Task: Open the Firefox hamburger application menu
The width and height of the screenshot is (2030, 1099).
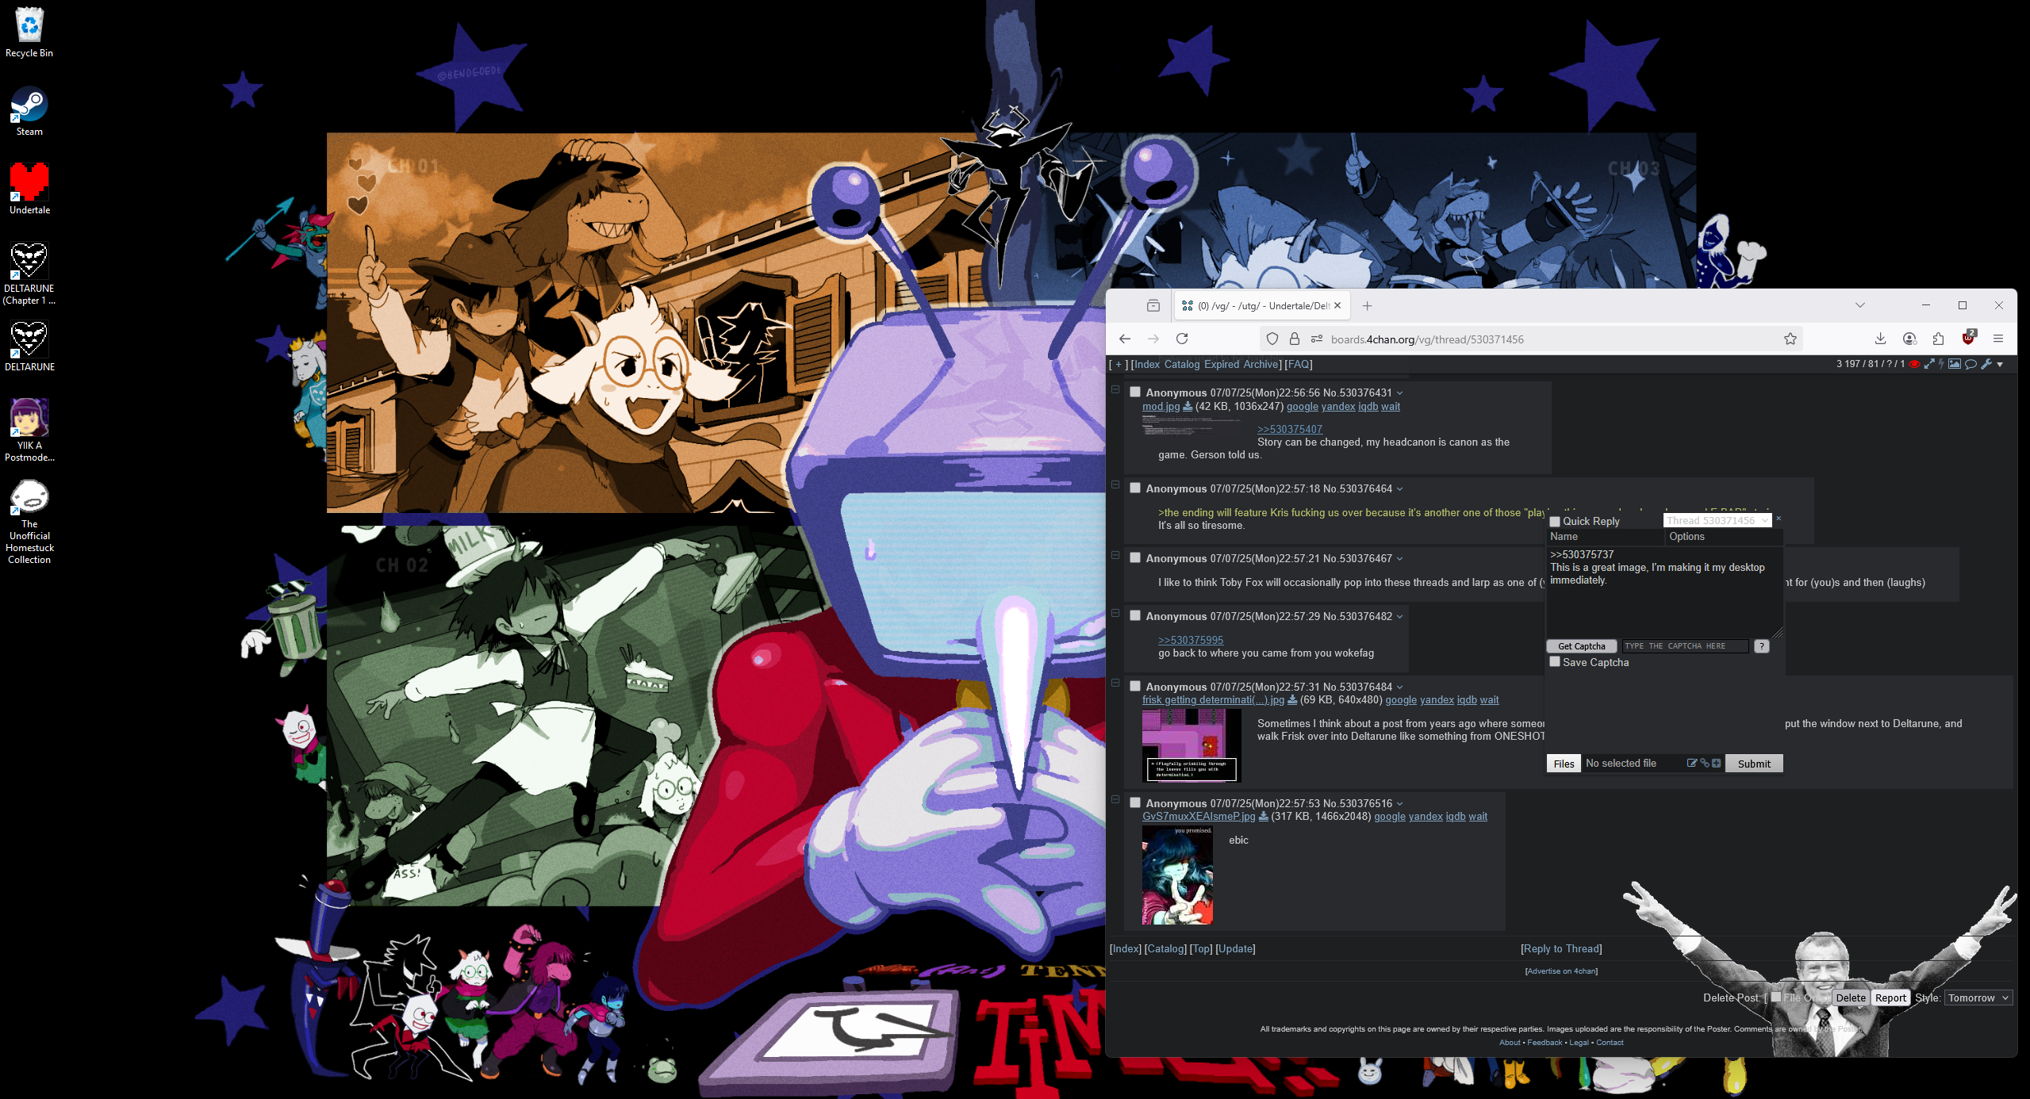Action: point(1998,339)
